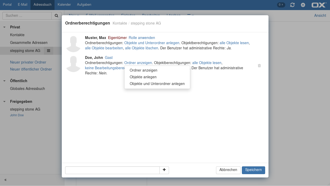The image size is (330, 186).
Task: Click the add-user input field in dialog
Action: point(112,170)
